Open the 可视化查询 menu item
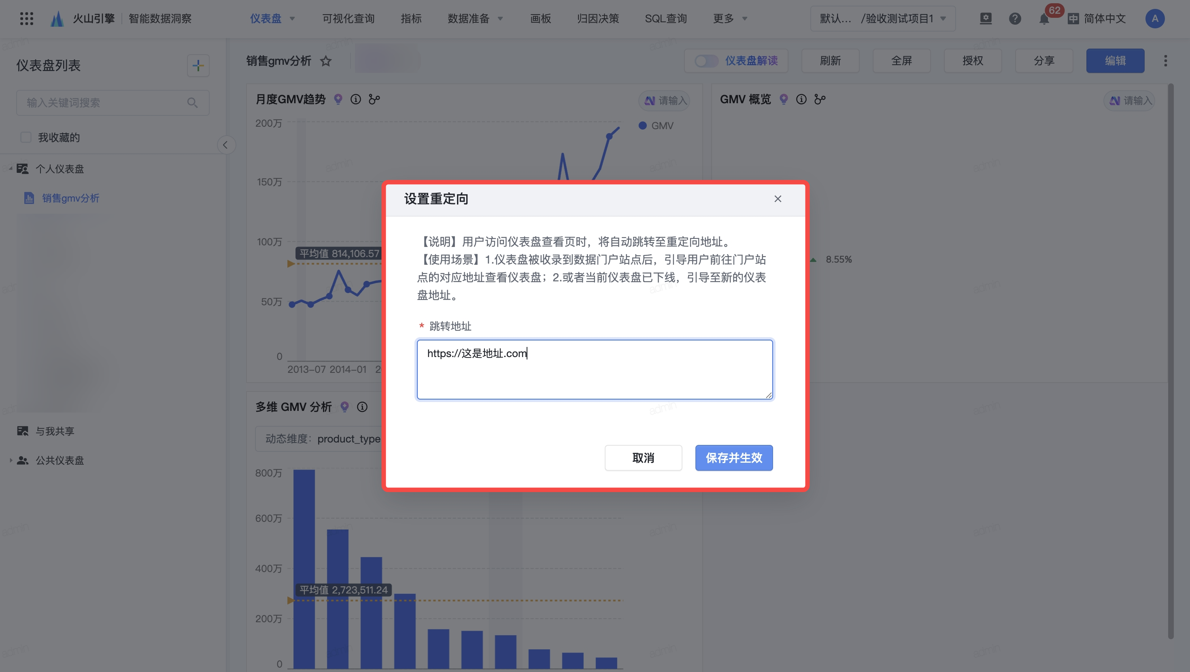Image resolution: width=1190 pixels, height=672 pixels. pyautogui.click(x=348, y=19)
